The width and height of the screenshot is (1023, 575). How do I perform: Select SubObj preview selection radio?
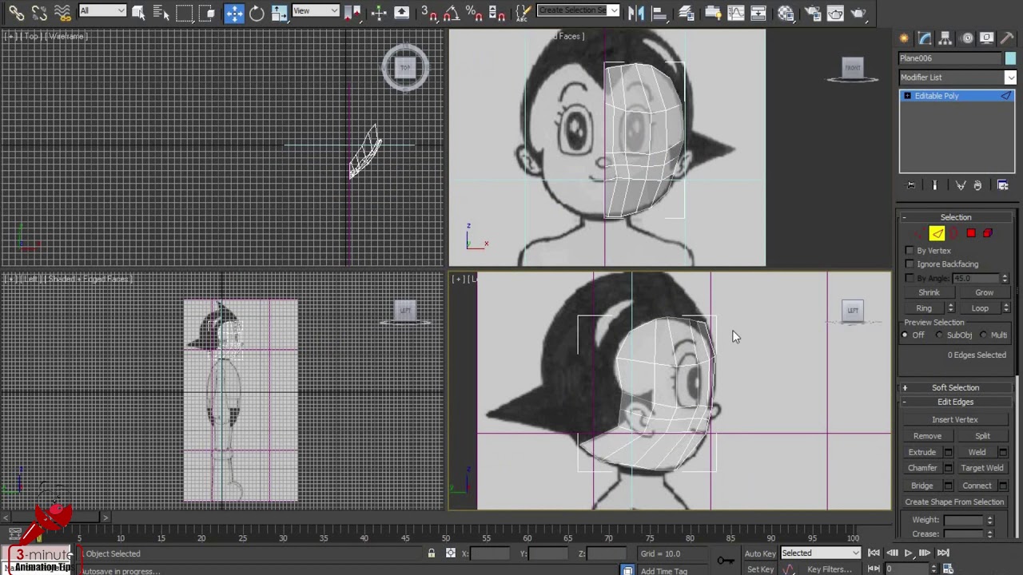[x=940, y=335]
